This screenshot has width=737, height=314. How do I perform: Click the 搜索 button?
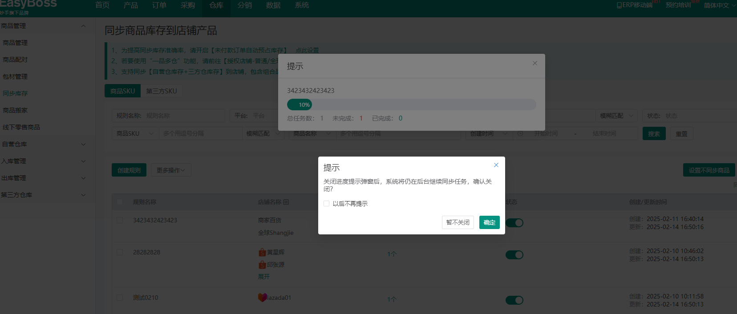654,133
